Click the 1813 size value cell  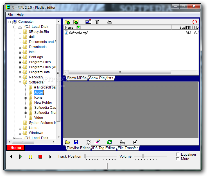pyautogui.click(x=187, y=33)
